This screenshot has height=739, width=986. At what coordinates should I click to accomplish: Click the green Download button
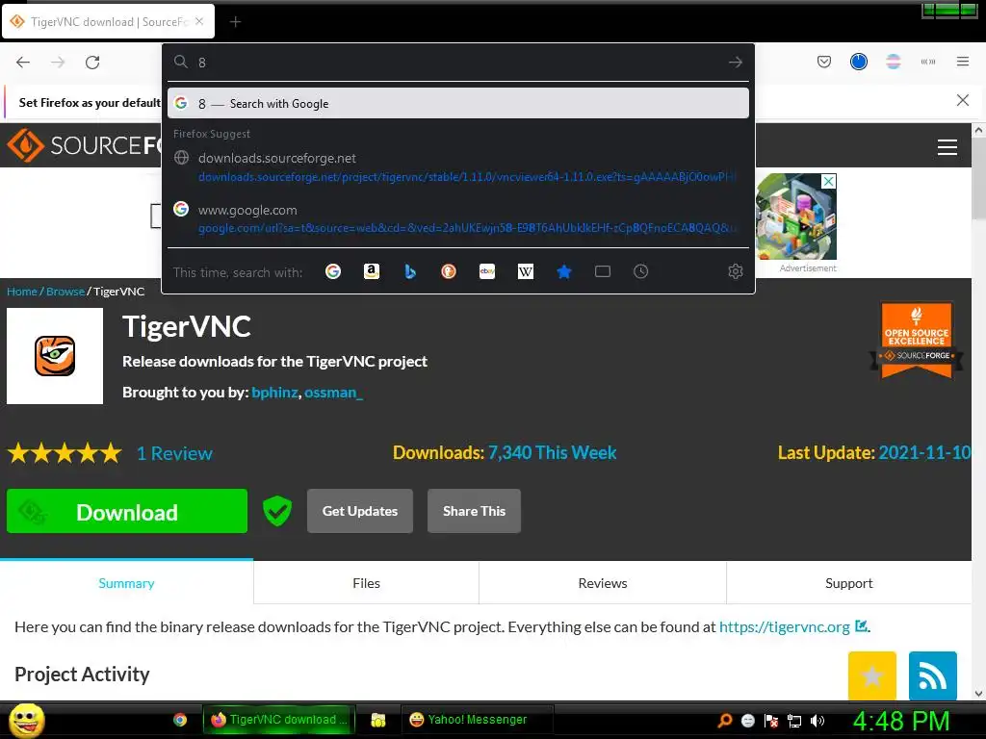point(127,511)
